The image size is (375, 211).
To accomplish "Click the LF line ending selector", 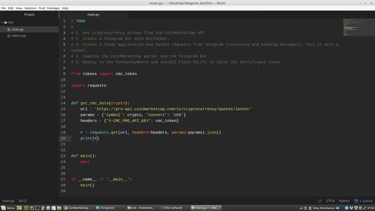I will [x=319, y=201].
